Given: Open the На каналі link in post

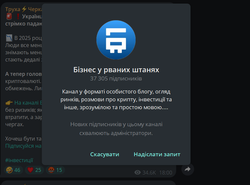Looking at the screenshot, I should (x=28, y=103).
